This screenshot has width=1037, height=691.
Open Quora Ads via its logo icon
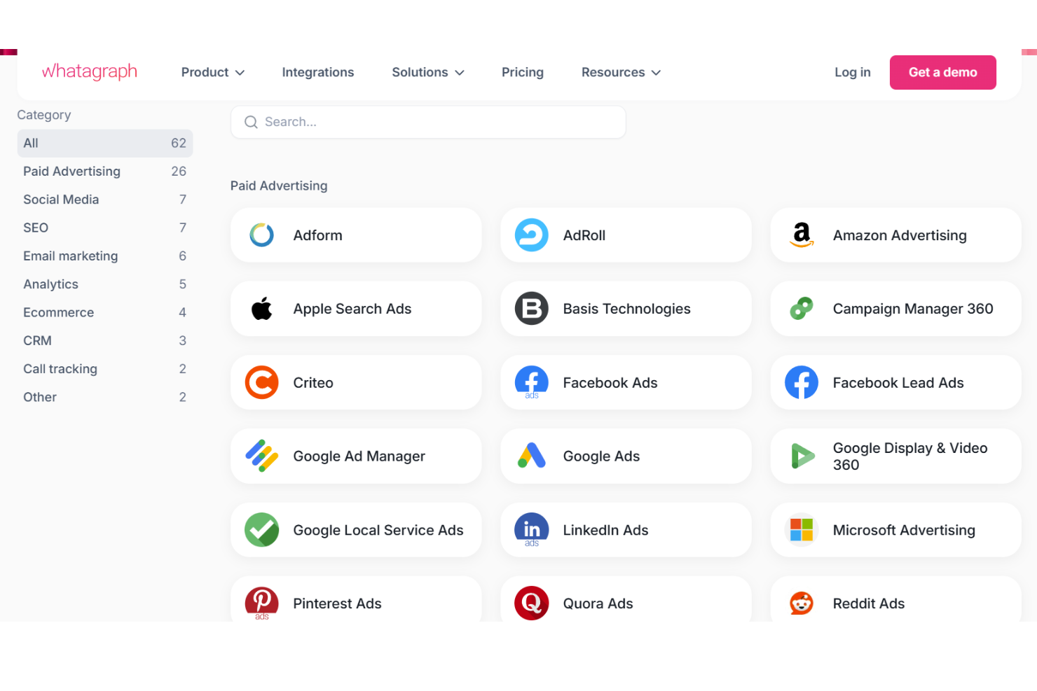click(531, 603)
